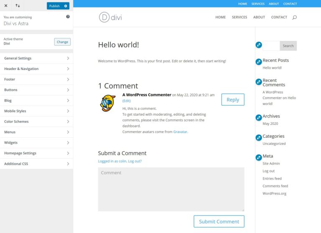Open Hello world! under Recent Posts
The height and width of the screenshot is (233, 321).
pos(272,68)
